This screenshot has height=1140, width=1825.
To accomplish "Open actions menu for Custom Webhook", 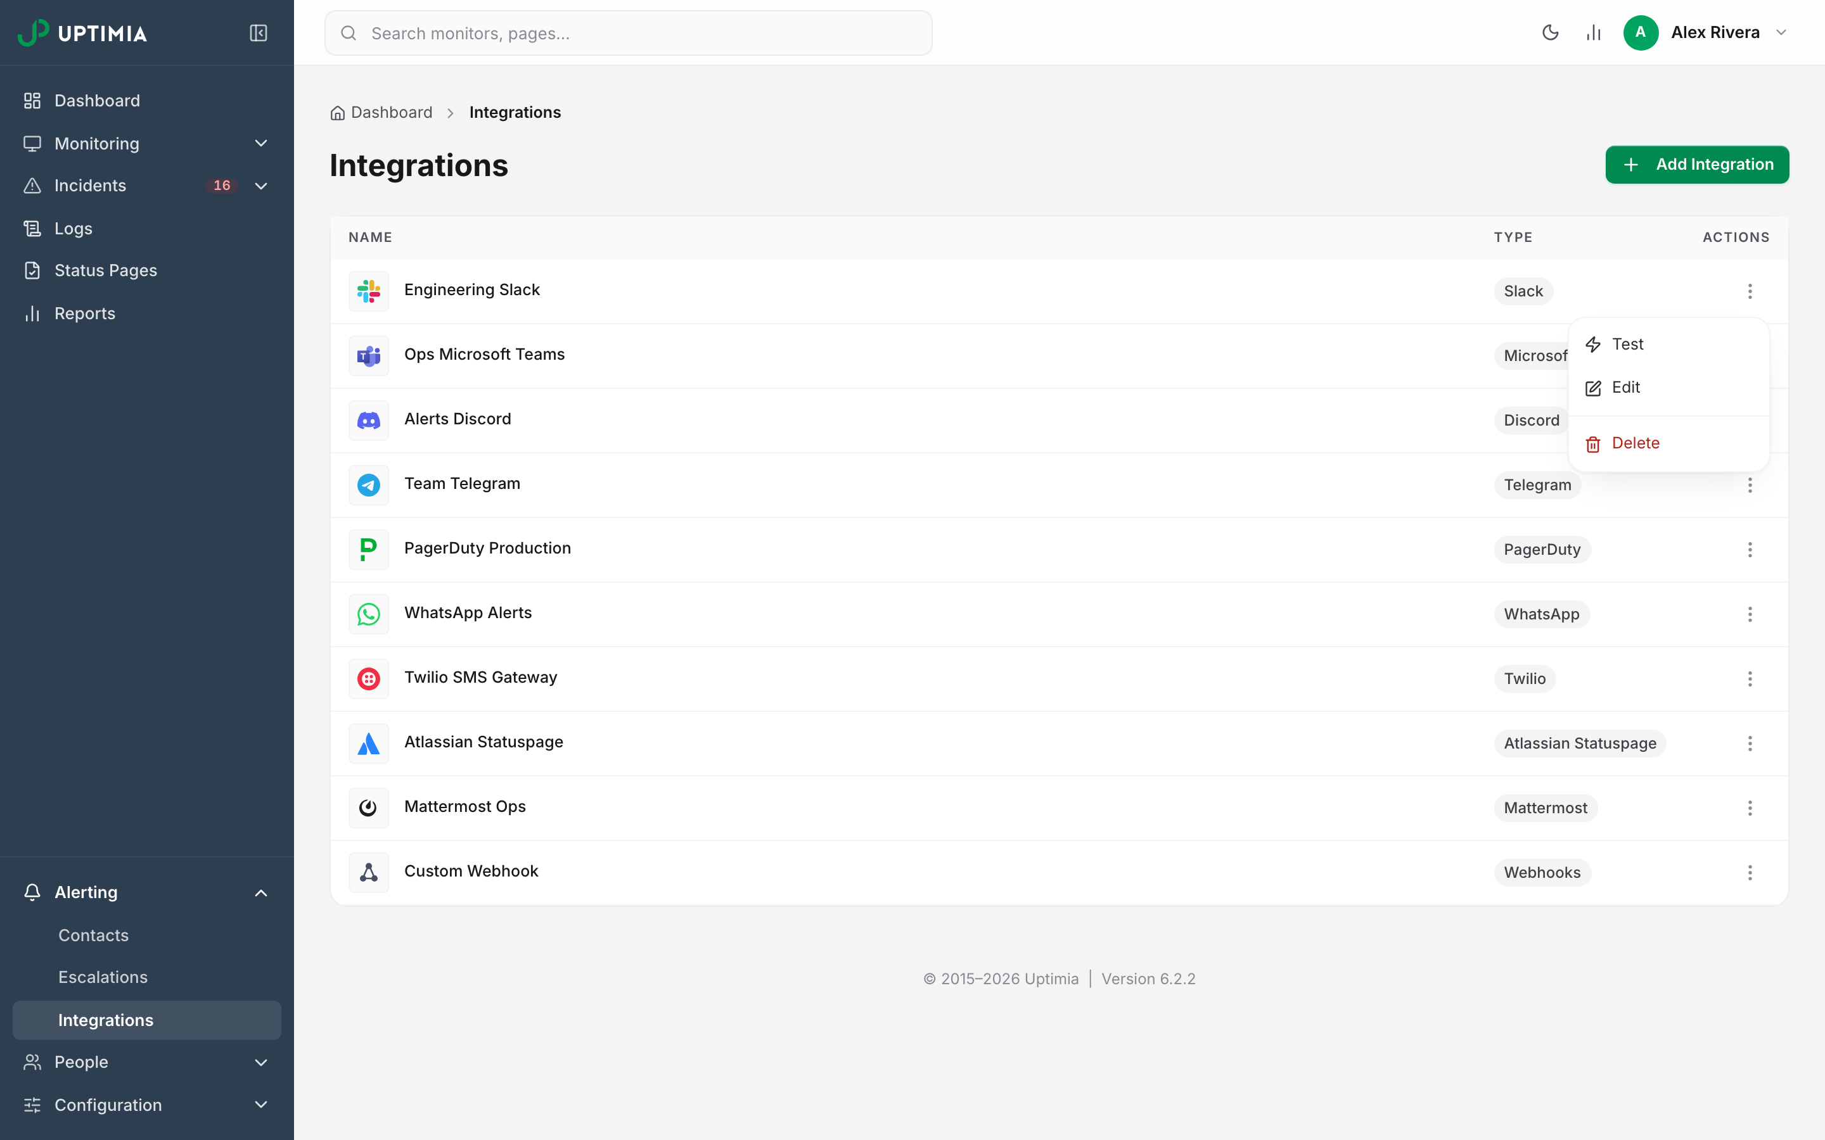I will pos(1750,873).
